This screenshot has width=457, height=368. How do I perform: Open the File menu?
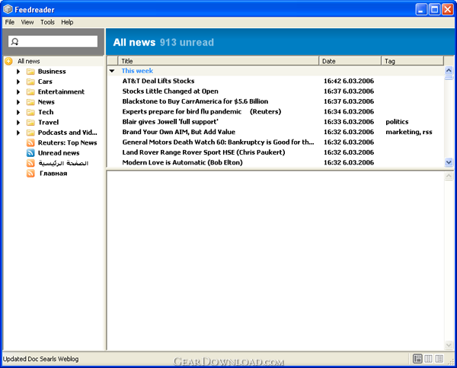[x=10, y=22]
